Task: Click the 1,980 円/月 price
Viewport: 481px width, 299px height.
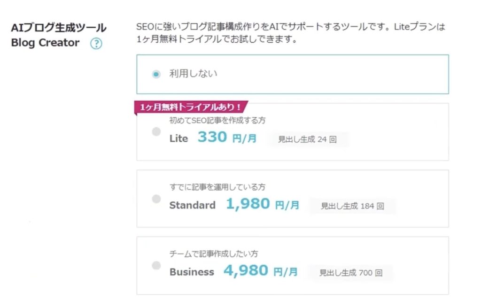Action: click(x=262, y=204)
